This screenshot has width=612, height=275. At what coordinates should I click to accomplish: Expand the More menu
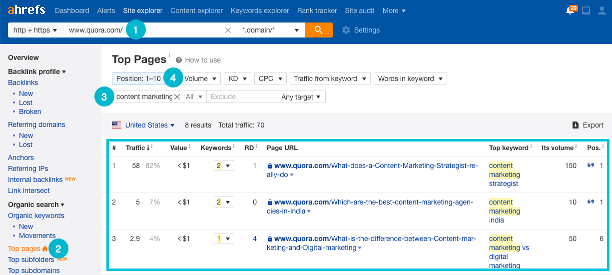(x=394, y=10)
